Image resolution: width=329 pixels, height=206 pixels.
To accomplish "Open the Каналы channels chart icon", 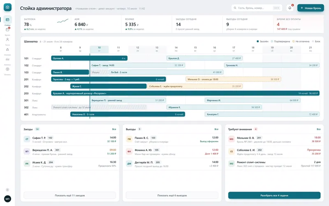I will (7, 59).
